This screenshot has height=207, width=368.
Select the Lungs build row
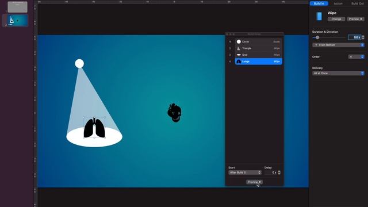258,62
